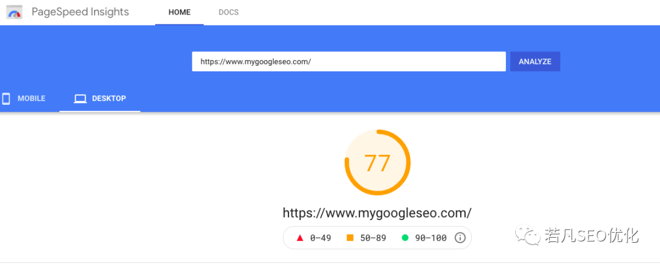Click the 77 performance score gauge

click(378, 163)
